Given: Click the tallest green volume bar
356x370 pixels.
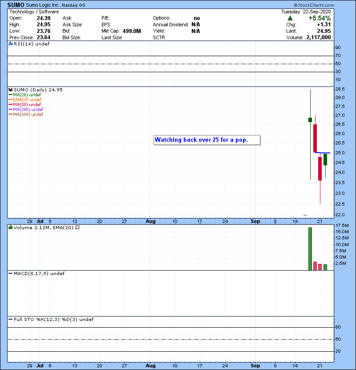Looking at the screenshot, I should tap(310, 248).
